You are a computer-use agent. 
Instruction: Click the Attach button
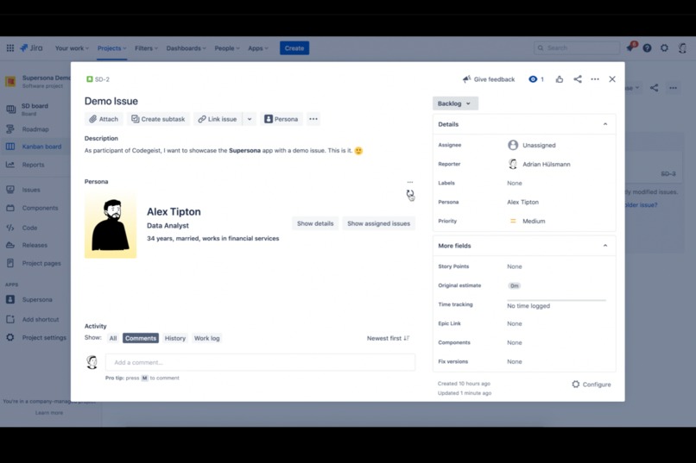tap(104, 119)
